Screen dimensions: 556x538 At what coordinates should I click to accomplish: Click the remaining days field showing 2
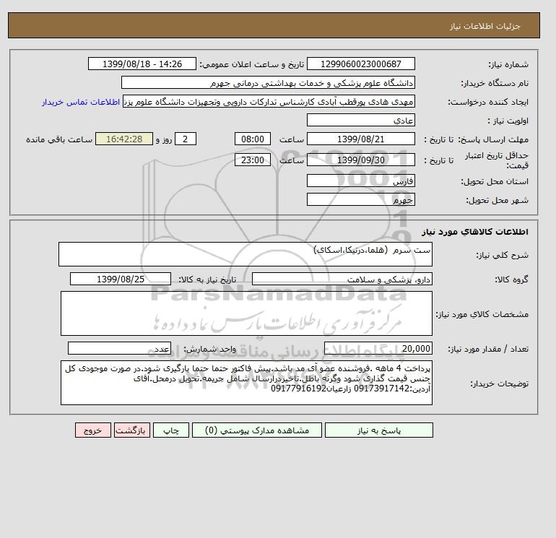tap(185, 139)
